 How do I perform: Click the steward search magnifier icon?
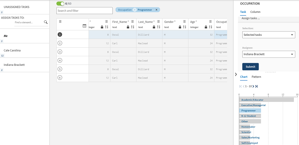click(46, 22)
